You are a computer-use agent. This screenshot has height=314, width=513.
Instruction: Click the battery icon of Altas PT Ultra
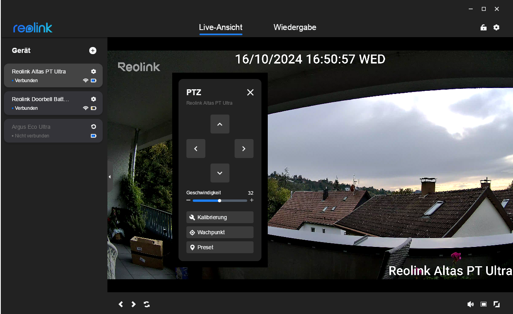tap(94, 81)
